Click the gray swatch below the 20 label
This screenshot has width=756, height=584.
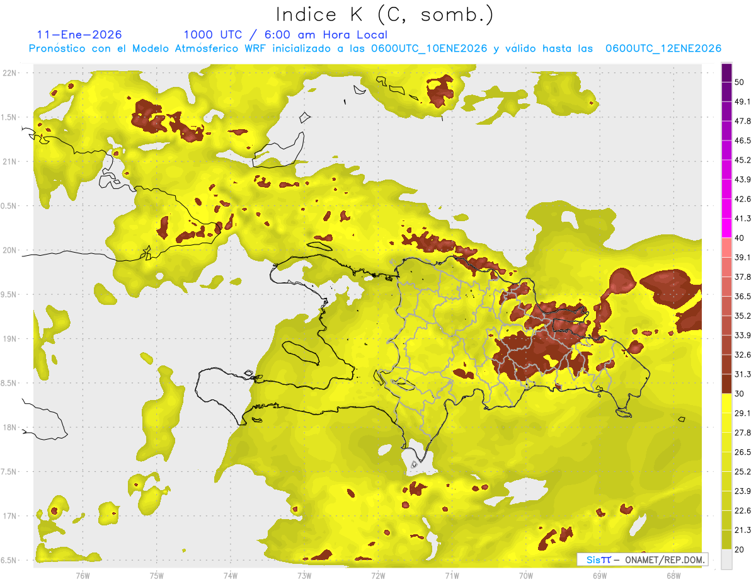point(726,559)
